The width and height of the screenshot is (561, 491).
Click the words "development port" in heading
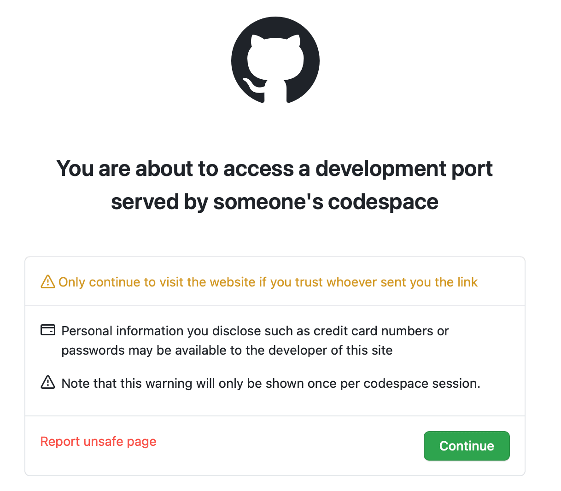(403, 169)
